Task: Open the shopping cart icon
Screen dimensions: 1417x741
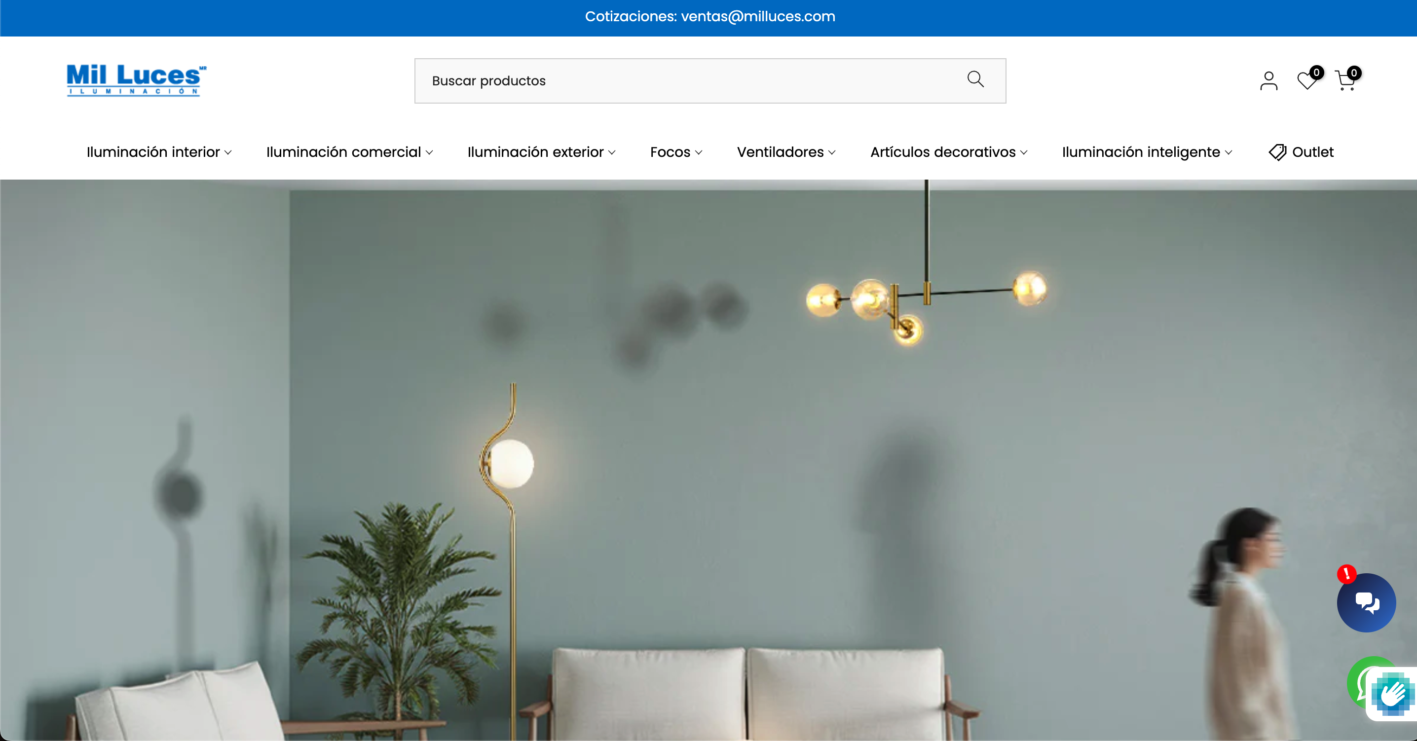Action: click(x=1345, y=81)
